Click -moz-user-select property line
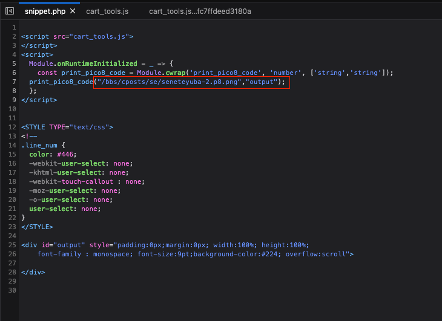This screenshot has width=442, height=321. click(75, 191)
